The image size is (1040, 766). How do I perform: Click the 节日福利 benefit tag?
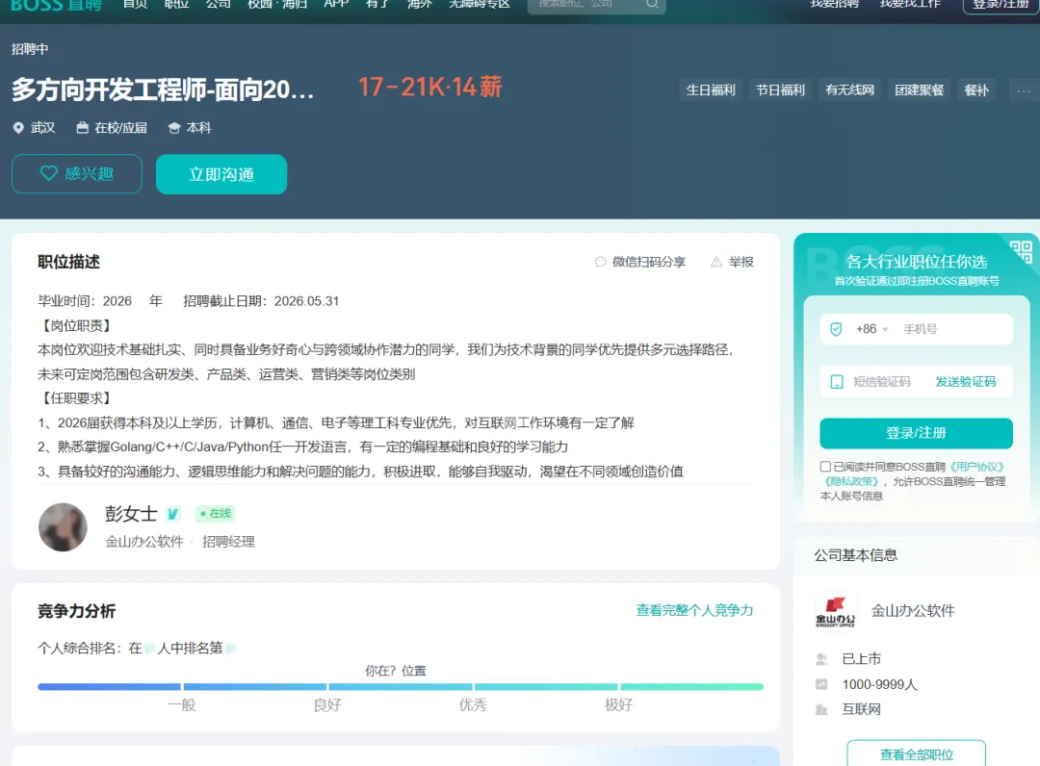(x=780, y=90)
